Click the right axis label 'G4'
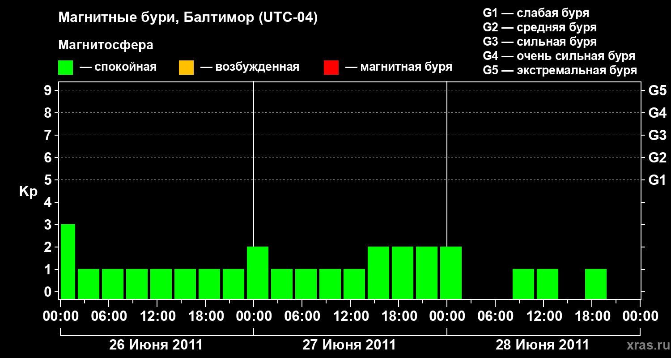Screen dimensions: 671x358 658,113
